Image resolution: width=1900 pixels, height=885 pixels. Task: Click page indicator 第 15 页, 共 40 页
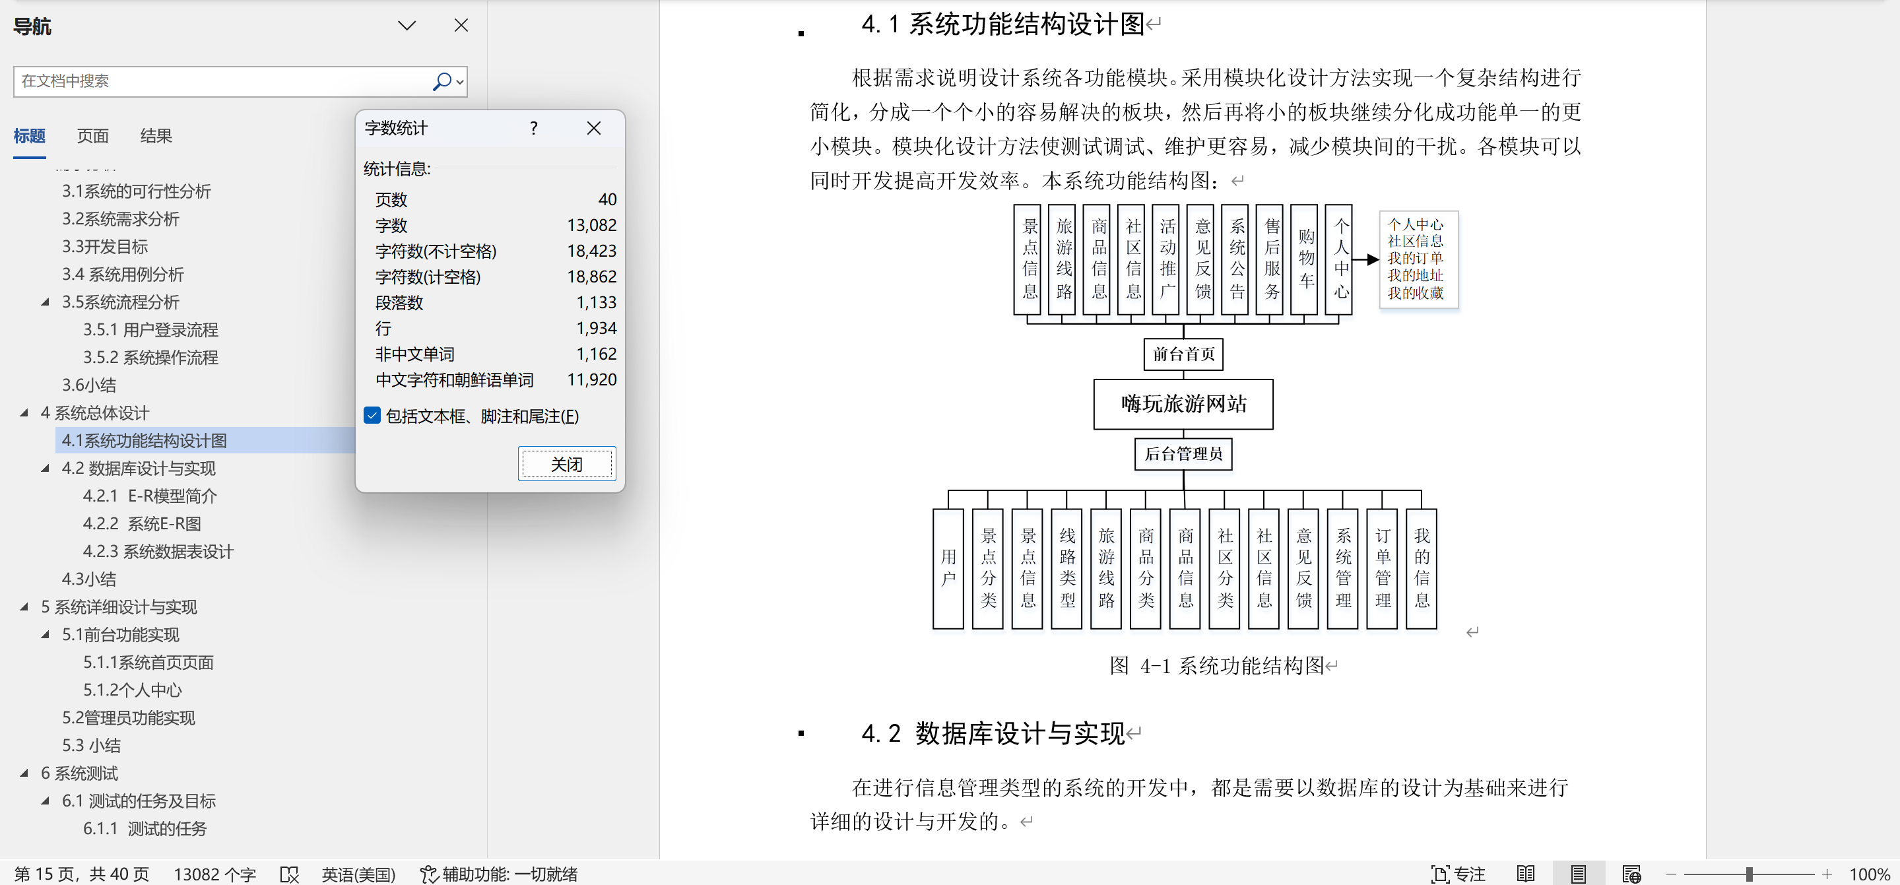(82, 874)
